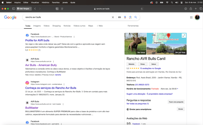Image resolution: width=203 pixels, height=125 pixels.
Task: Open the Ver por fora street view thumbnail
Action: pos(167,49)
